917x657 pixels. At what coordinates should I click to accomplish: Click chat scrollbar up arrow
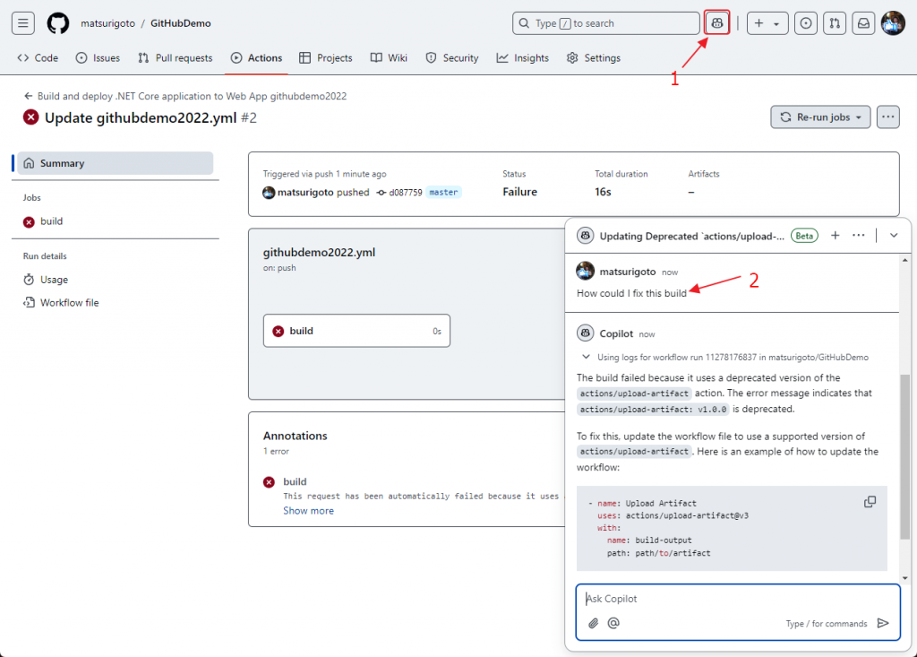point(904,259)
